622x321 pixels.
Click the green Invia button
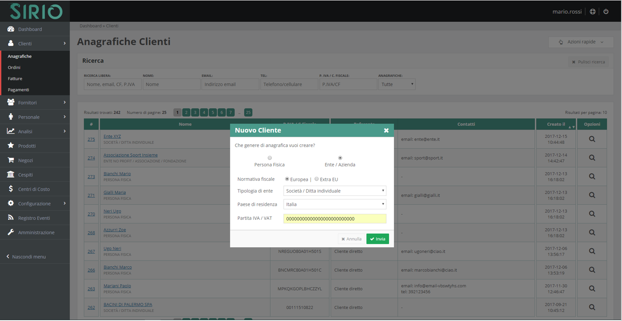coord(377,239)
